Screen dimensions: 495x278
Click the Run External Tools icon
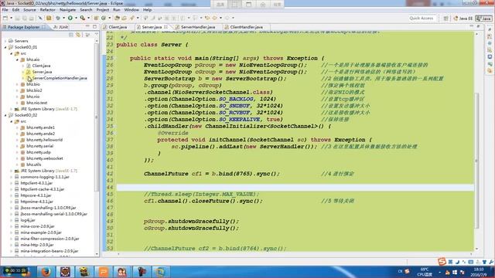[x=82, y=19]
